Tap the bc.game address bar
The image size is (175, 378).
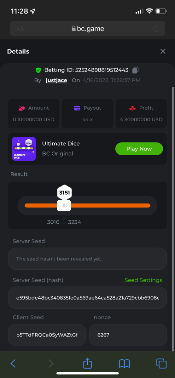click(x=87, y=29)
